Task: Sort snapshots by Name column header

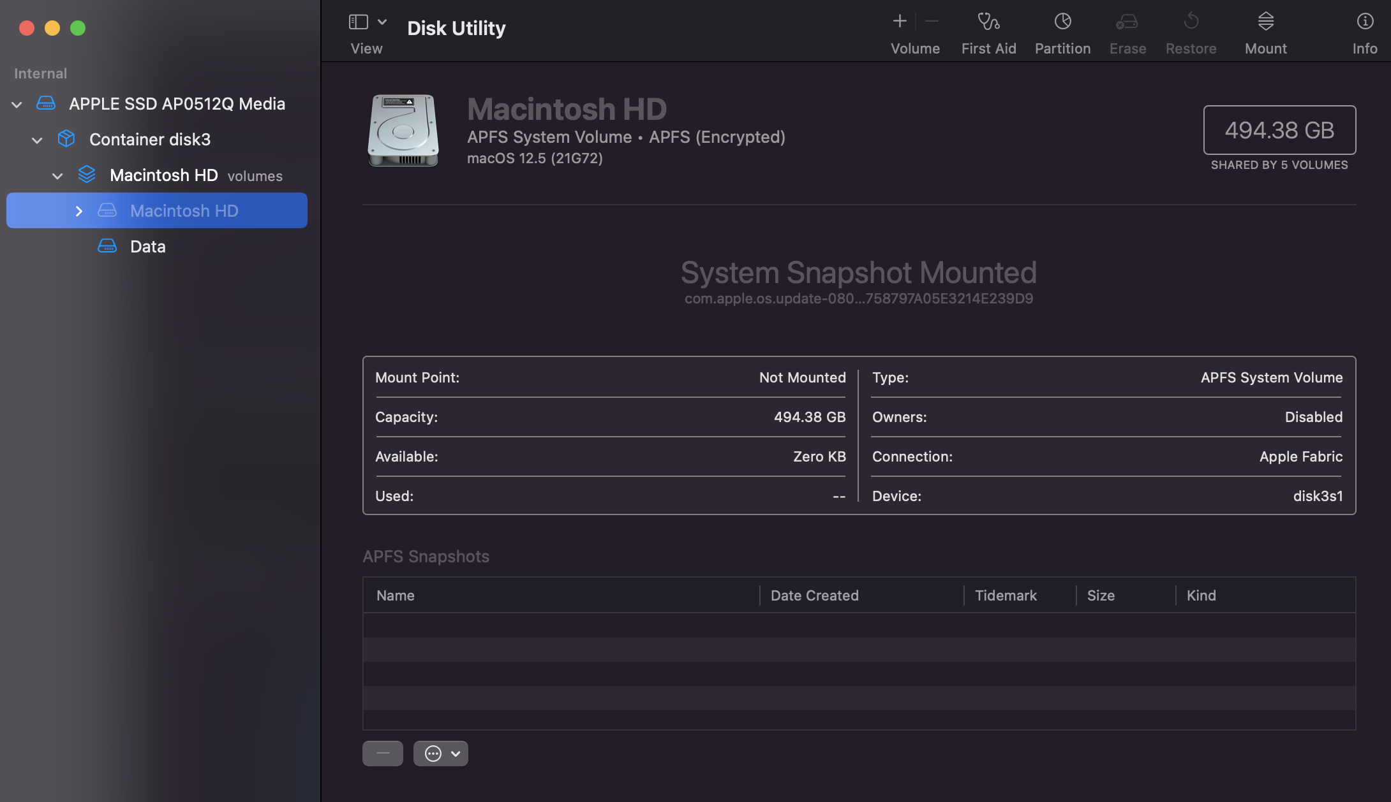Action: coord(395,595)
